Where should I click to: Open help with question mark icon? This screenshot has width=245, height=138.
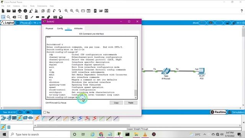pos(242,11)
